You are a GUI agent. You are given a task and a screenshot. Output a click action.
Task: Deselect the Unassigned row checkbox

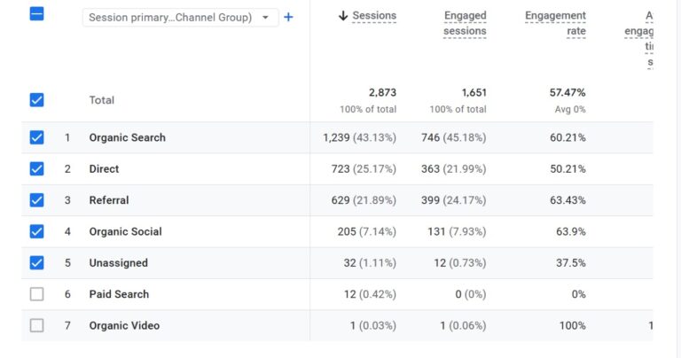click(x=36, y=263)
